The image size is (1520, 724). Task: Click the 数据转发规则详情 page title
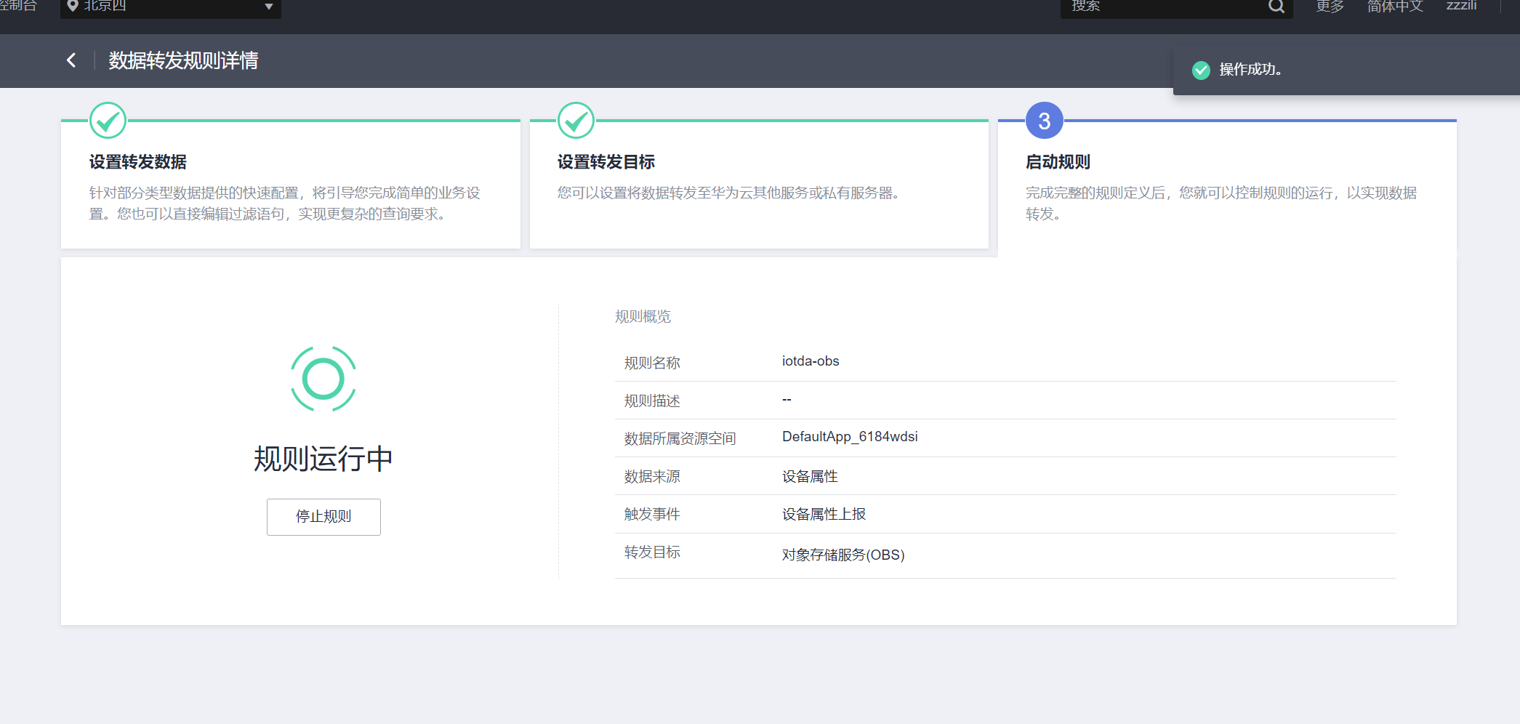183,60
